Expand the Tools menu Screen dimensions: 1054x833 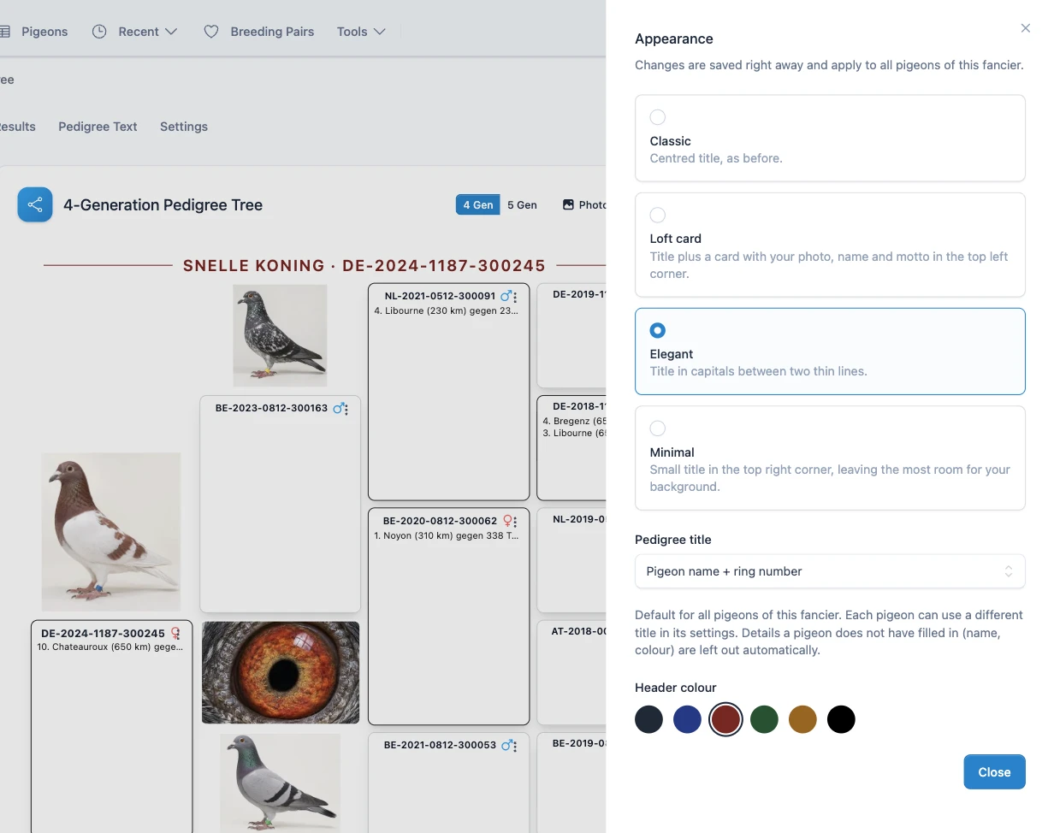[361, 32]
